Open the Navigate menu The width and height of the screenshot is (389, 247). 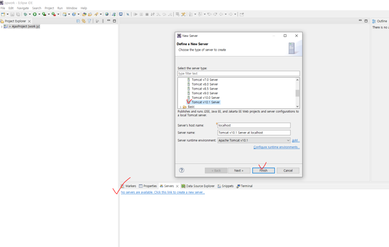pyautogui.click(x=23, y=8)
